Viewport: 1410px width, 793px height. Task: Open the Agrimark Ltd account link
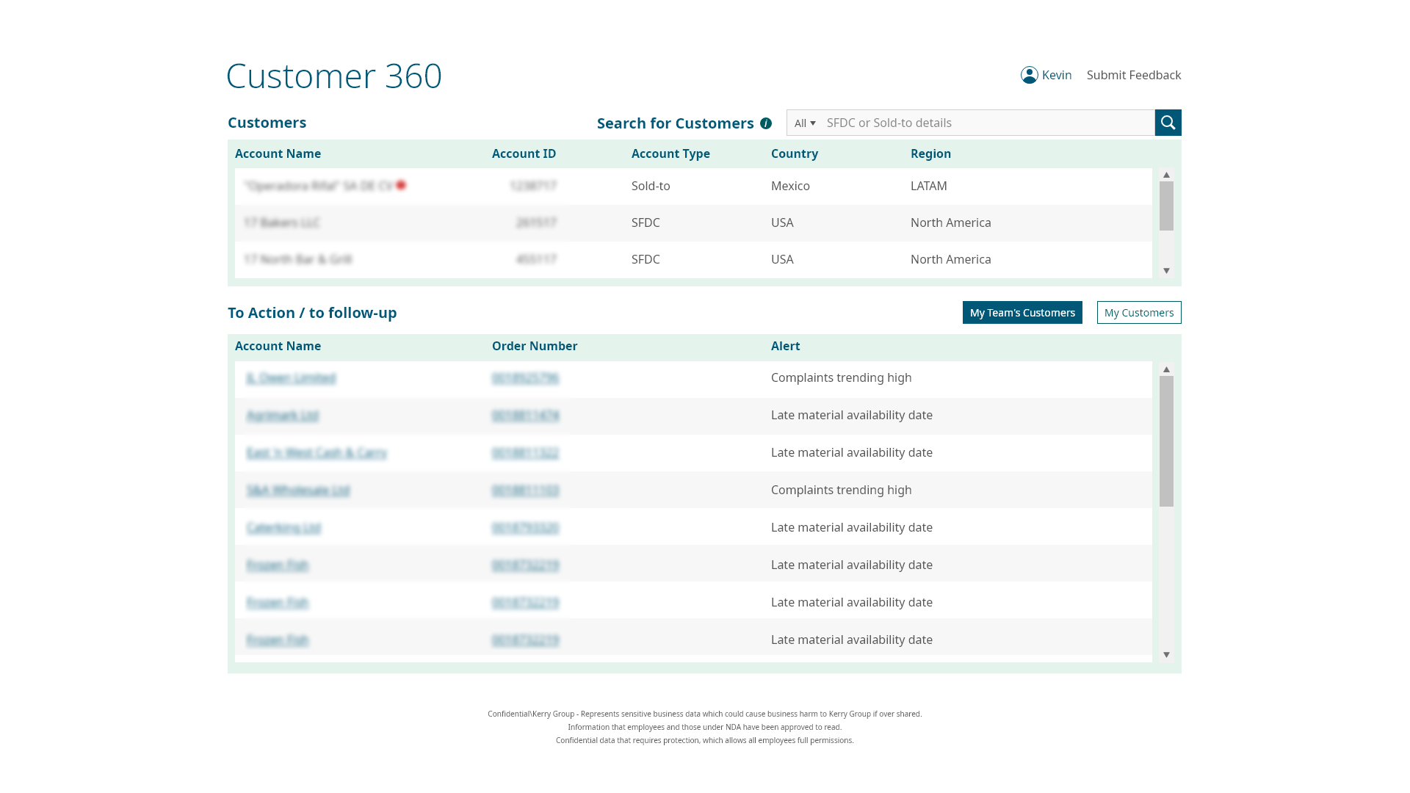[x=283, y=415]
